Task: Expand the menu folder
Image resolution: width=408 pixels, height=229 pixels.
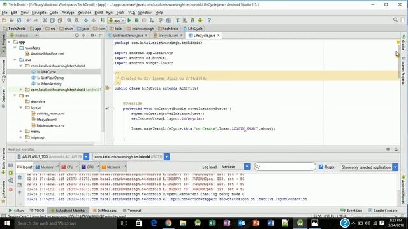Action: pyautogui.click(x=21, y=132)
